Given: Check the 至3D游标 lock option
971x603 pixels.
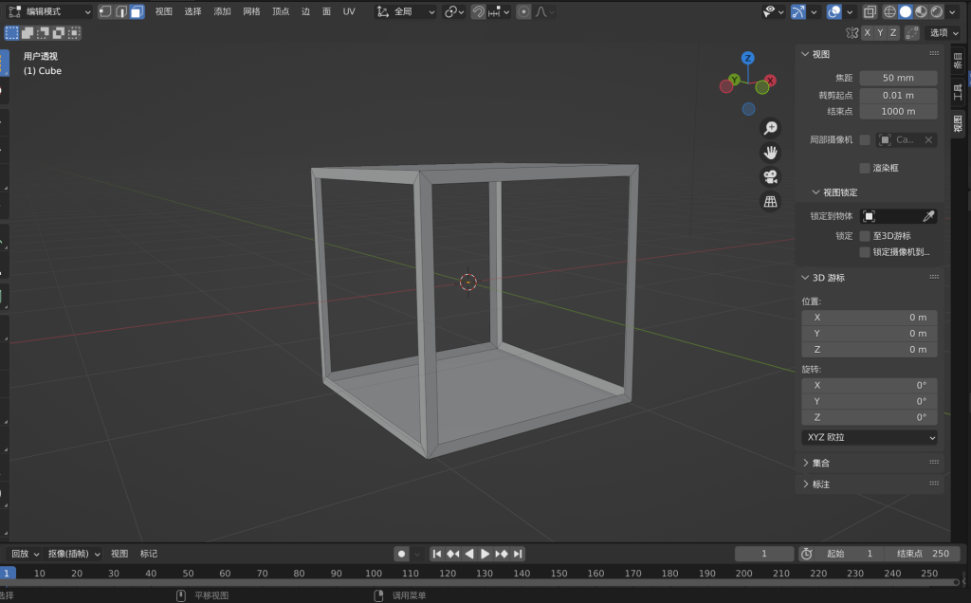Looking at the screenshot, I should coord(864,235).
